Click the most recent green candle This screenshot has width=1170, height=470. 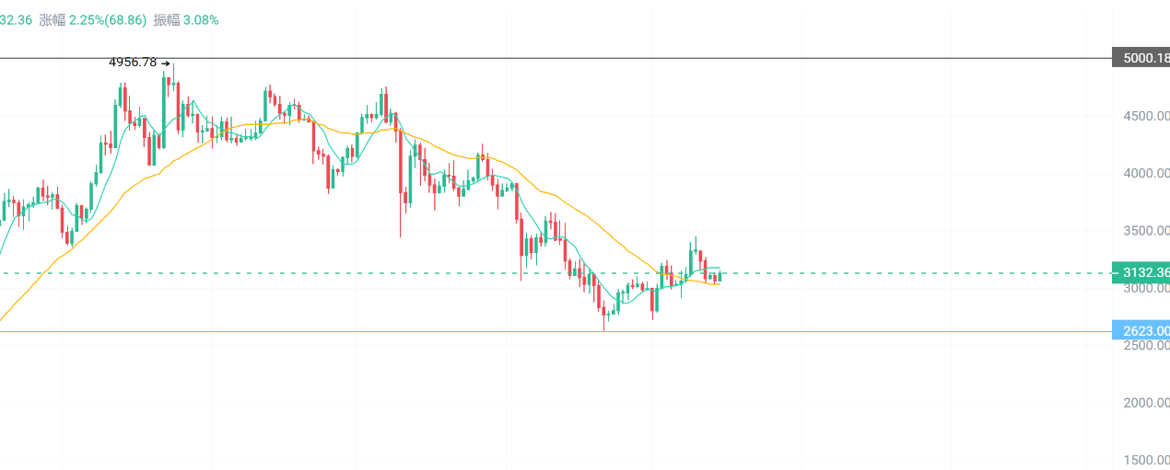[x=719, y=276]
